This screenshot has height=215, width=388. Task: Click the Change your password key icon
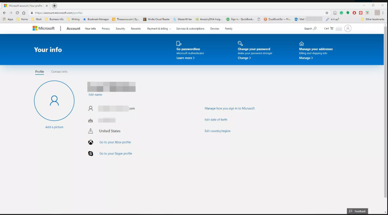tap(240, 43)
